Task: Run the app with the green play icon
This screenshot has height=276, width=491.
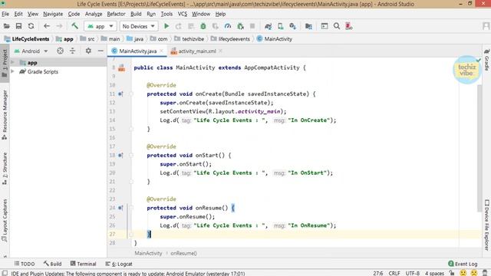Action: (x=166, y=26)
